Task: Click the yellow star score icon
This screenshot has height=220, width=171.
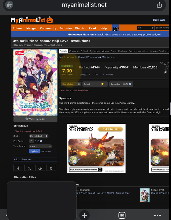Action: coord(102,84)
